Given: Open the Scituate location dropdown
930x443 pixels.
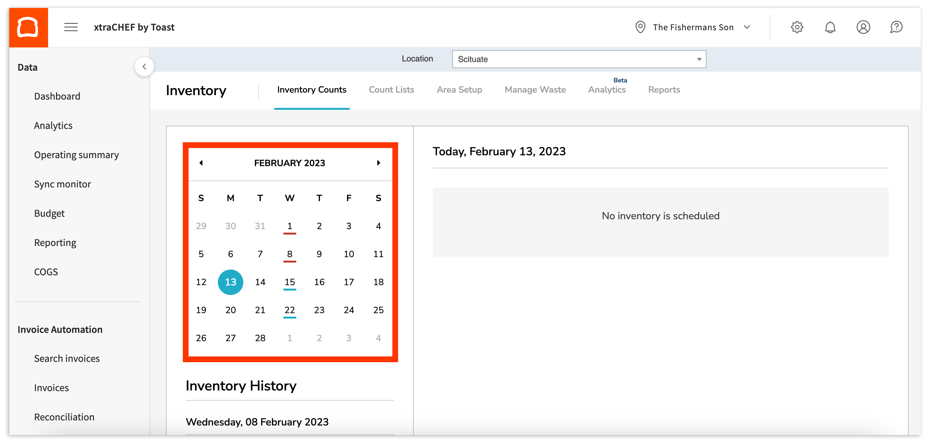Looking at the screenshot, I should point(579,59).
